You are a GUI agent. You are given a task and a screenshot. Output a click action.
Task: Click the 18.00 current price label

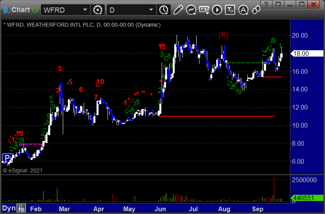(307, 53)
